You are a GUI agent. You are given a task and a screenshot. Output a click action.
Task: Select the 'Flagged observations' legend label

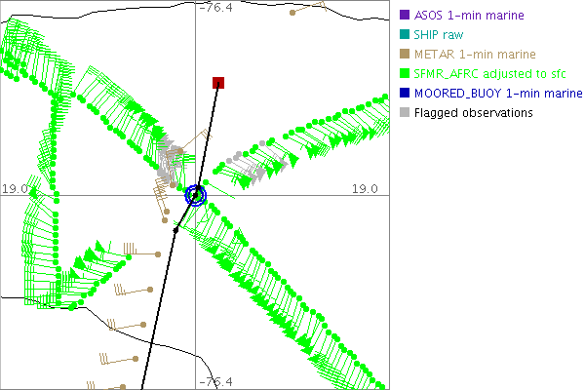473,113
